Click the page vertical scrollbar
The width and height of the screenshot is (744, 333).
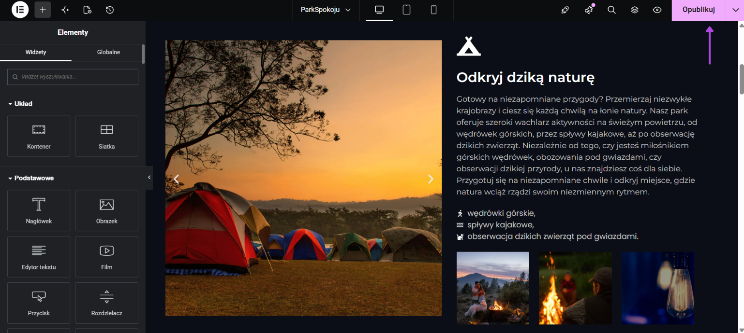click(x=741, y=79)
